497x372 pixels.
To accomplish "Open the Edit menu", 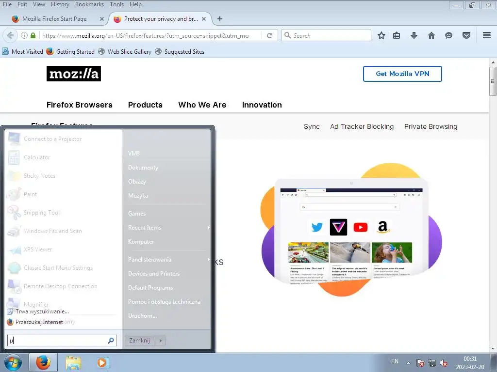I will click(22, 4).
